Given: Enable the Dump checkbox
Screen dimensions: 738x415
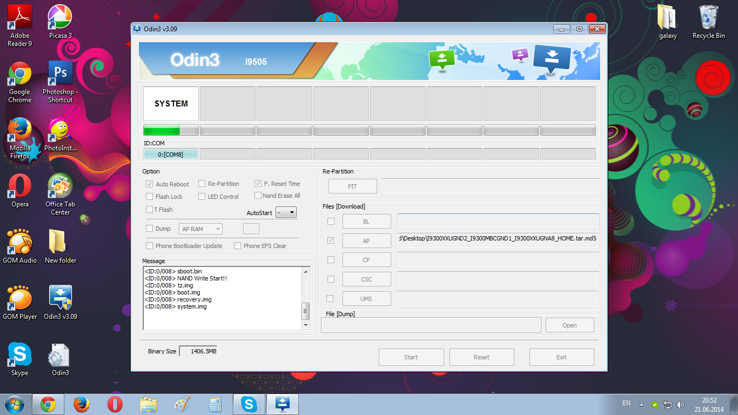Looking at the screenshot, I should coord(150,229).
